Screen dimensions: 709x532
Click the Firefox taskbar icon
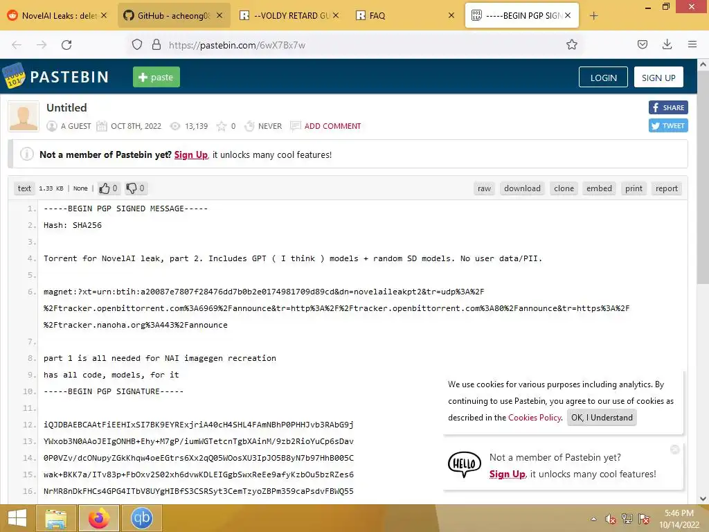coord(99,518)
